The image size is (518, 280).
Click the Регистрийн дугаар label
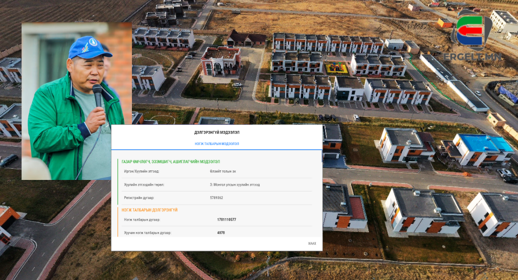click(139, 198)
